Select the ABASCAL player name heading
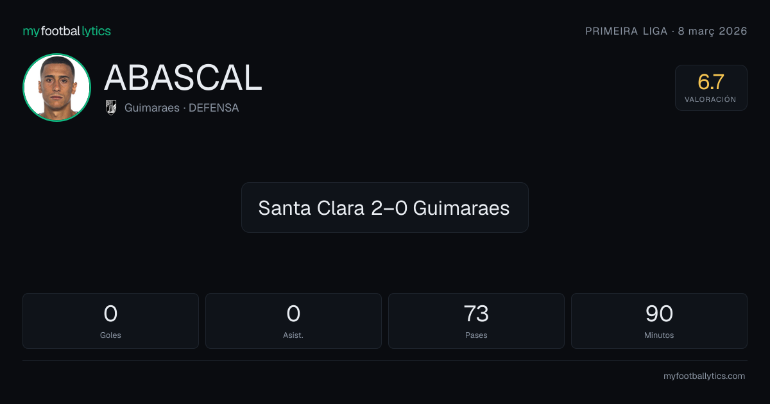This screenshot has height=404, width=770. tap(183, 78)
